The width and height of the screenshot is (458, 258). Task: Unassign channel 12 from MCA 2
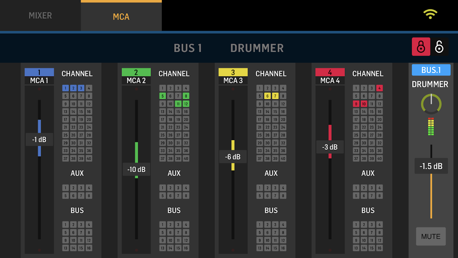click(186, 104)
